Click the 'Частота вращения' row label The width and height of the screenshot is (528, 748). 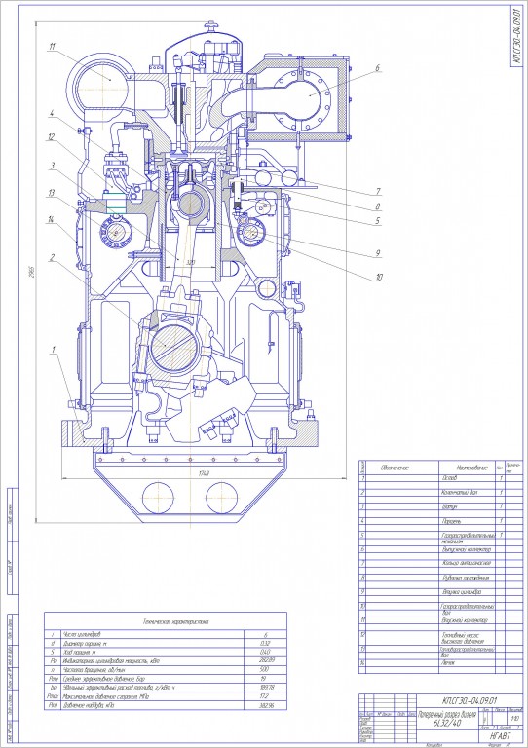coord(92,670)
